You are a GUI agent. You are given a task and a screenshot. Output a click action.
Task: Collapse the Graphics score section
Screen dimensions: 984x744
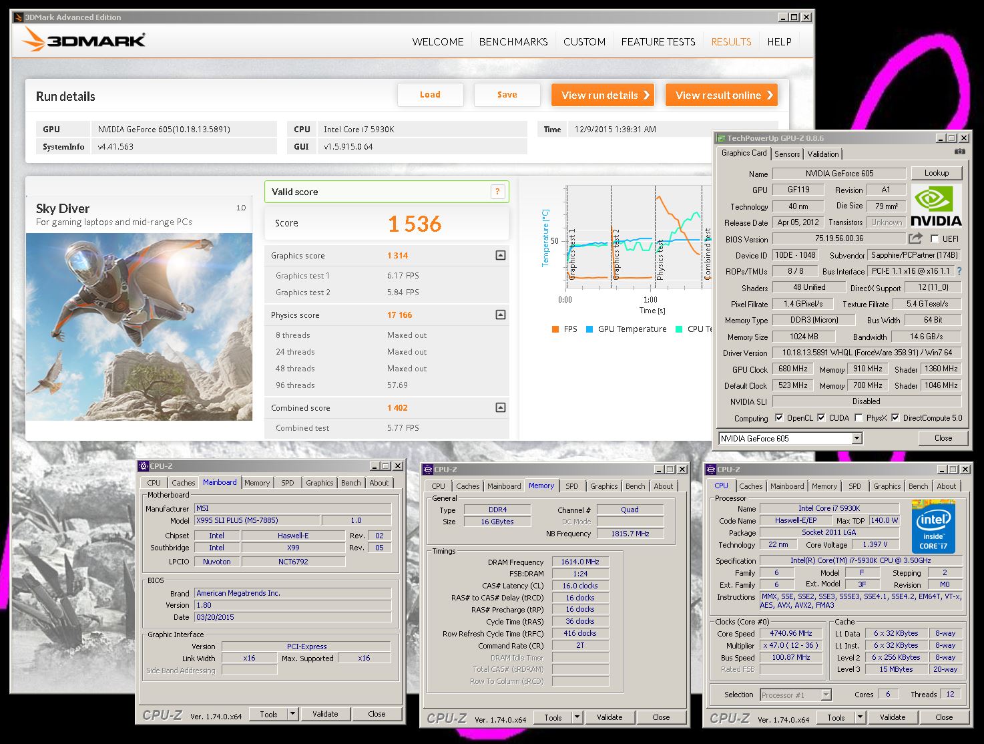click(x=501, y=255)
